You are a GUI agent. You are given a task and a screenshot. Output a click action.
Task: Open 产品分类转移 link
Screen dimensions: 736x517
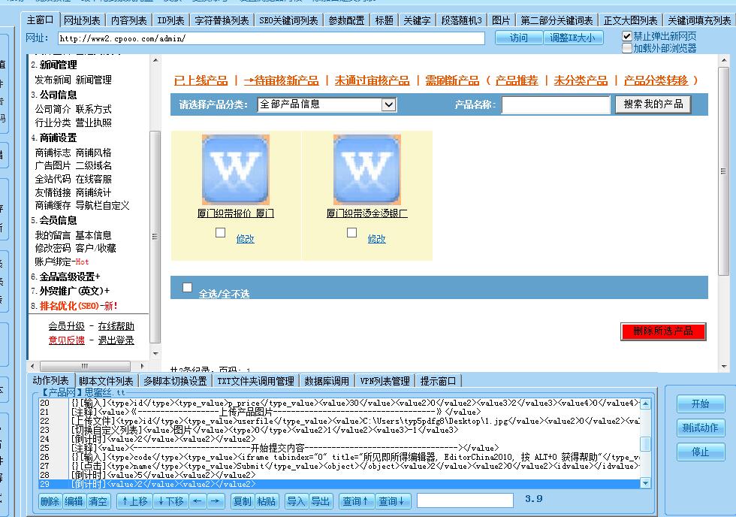(656, 80)
